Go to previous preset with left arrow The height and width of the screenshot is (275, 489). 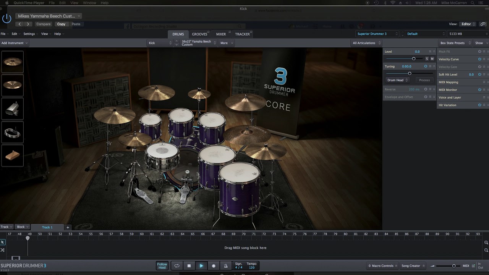pos(20,24)
